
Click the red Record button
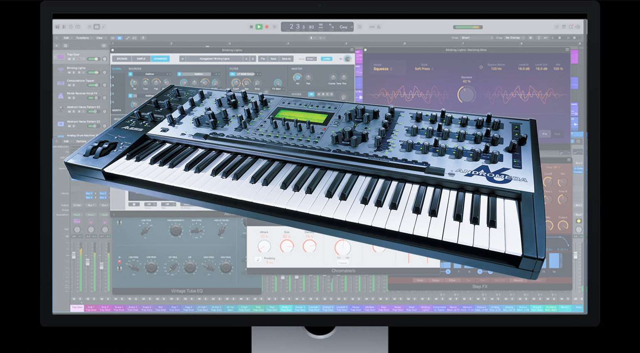point(267,27)
